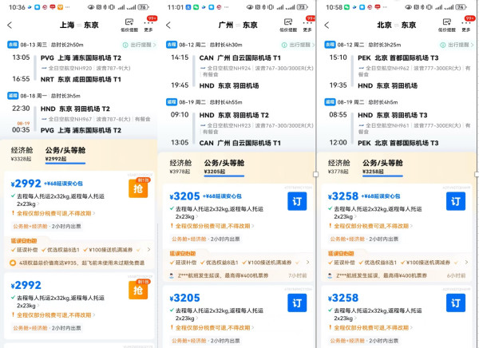Select 公务/头等舱 ¥3258起 tab

(x=382, y=167)
